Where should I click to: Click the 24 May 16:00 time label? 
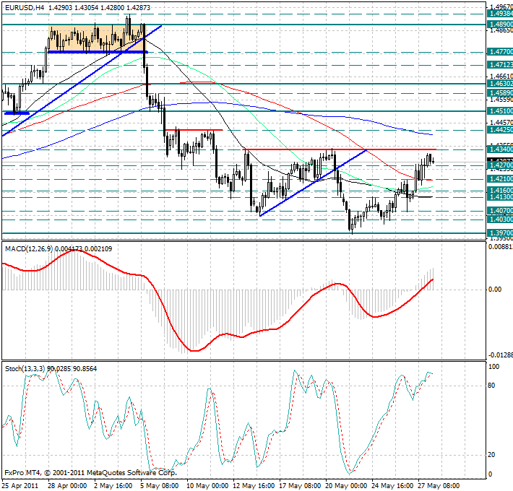(392, 486)
